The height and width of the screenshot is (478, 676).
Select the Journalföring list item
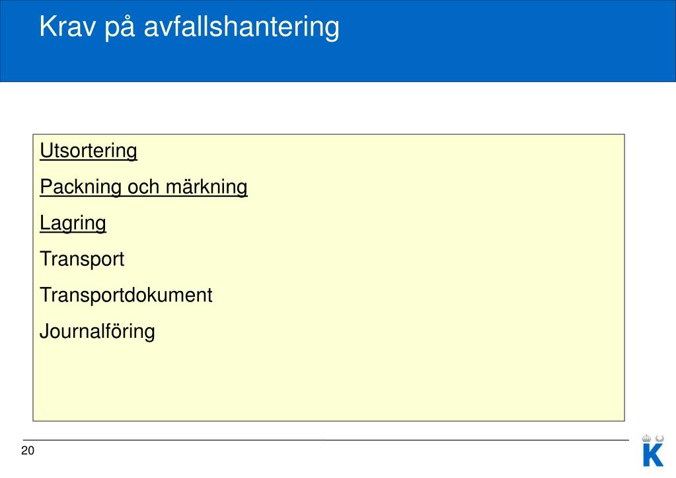click(97, 332)
